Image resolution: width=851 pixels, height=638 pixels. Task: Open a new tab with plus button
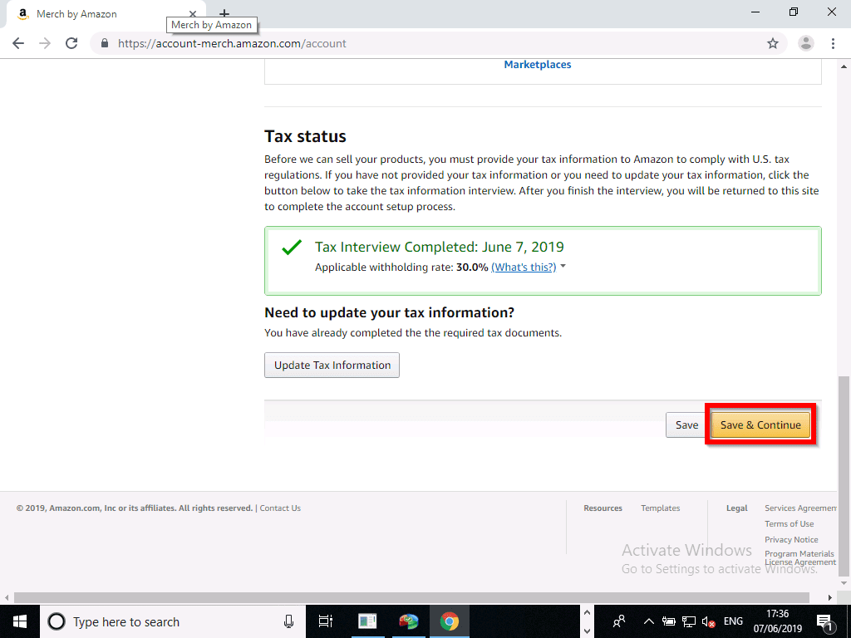pos(224,14)
